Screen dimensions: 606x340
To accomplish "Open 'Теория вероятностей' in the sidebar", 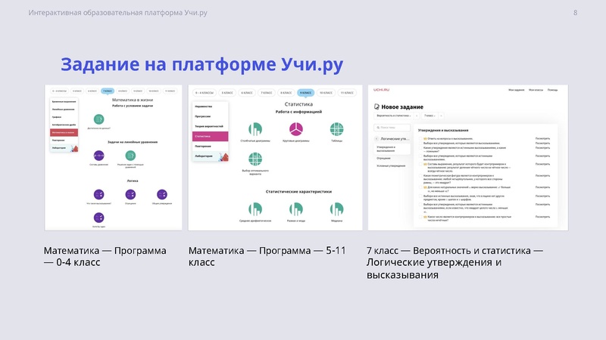I will coord(211,126).
